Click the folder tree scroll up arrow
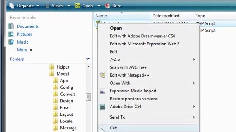 88,67
